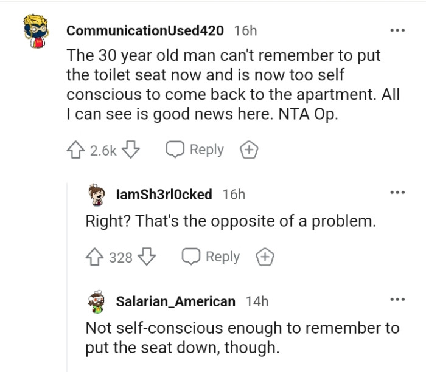Image resolution: width=426 pixels, height=372 pixels.
Task: Reply to CommunicationUsed420's comment
Action: coord(195,150)
